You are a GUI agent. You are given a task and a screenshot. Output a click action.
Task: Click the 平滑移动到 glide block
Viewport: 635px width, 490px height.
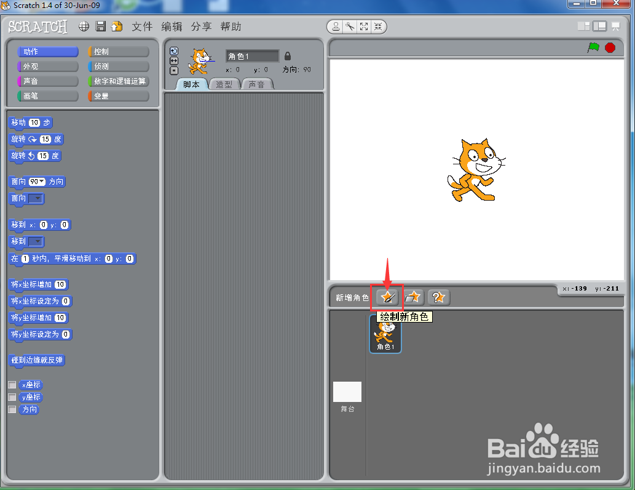(72, 259)
